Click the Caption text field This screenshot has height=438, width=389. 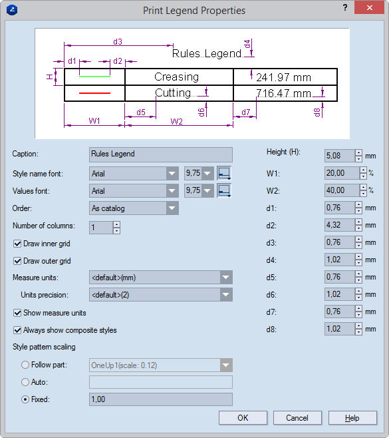[x=161, y=154]
